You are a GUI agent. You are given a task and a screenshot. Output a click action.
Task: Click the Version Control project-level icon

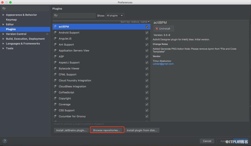(x=47, y=34)
